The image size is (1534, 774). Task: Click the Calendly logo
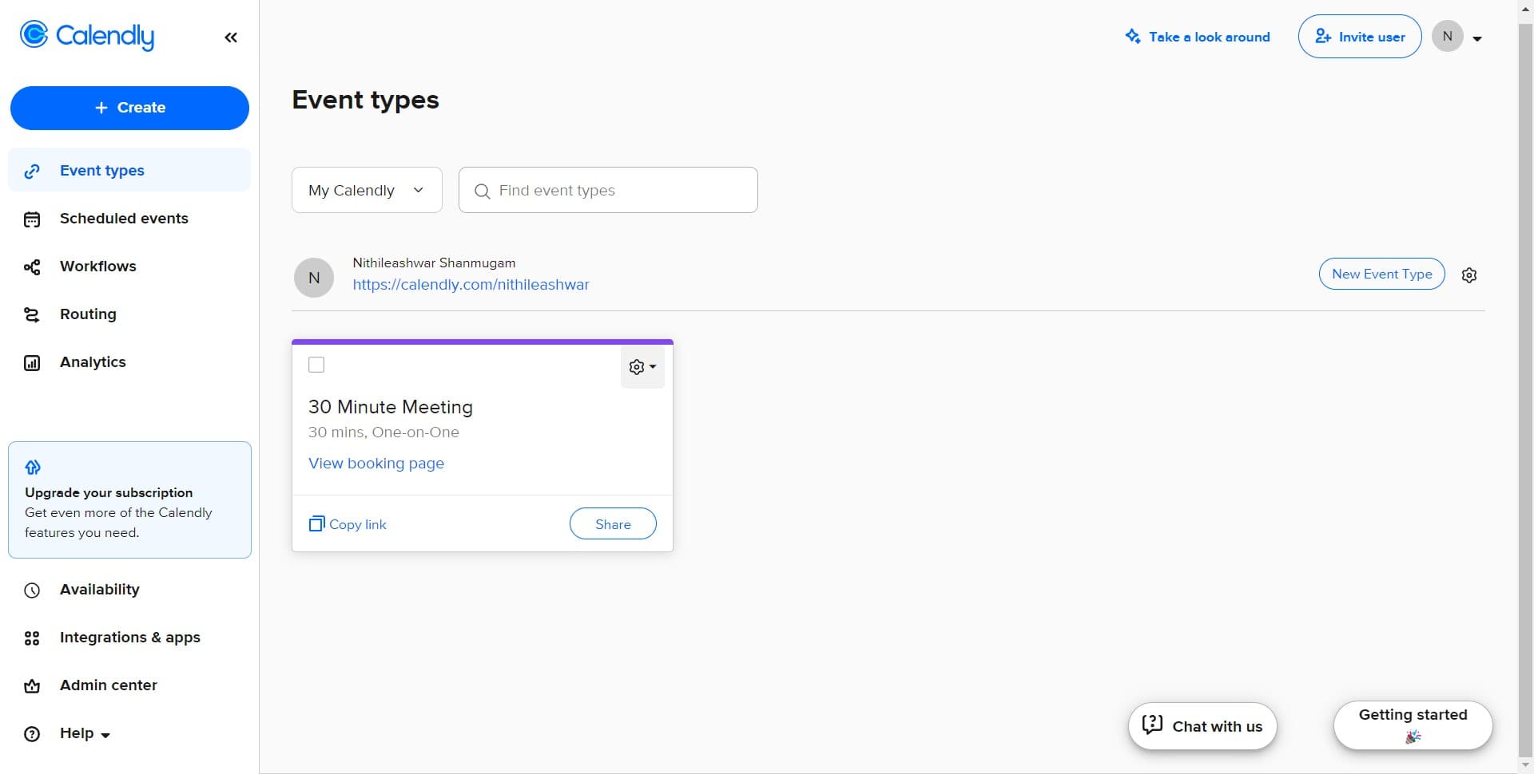coord(87,36)
